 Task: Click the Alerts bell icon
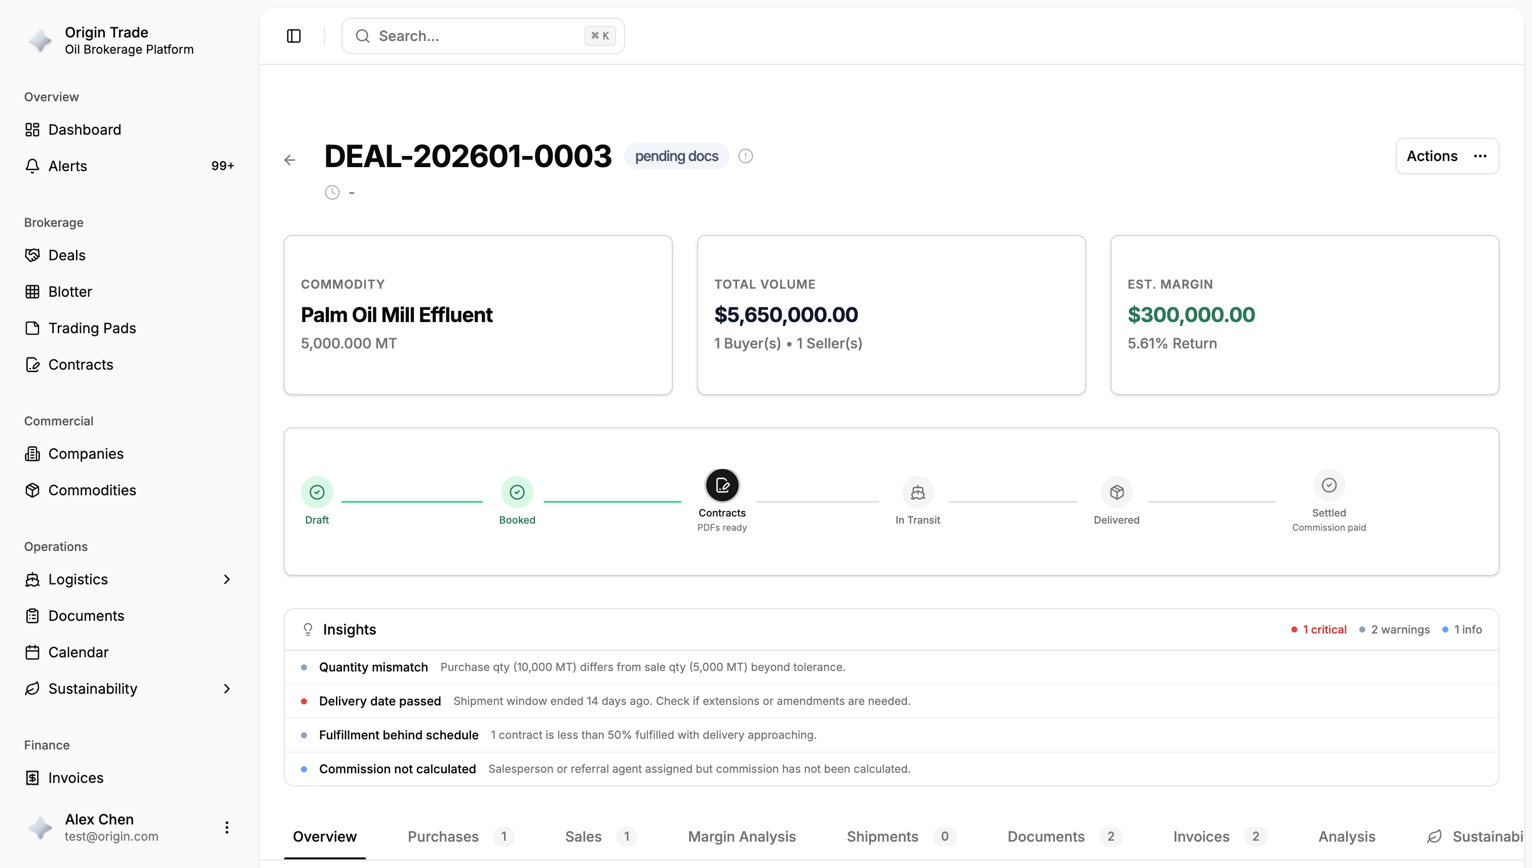[x=32, y=166]
